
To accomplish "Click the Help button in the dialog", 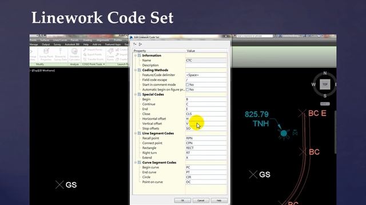I will pyautogui.click(x=219, y=200).
